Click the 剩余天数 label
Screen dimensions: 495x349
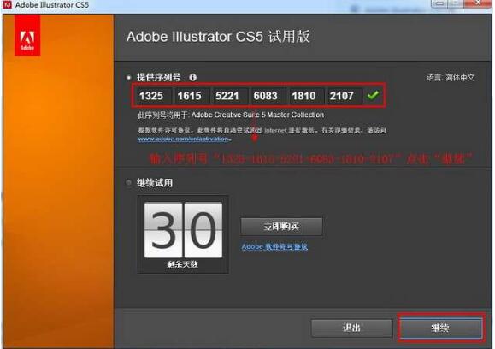(182, 264)
